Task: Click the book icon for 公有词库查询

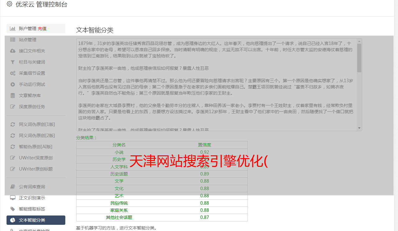Action: coord(13,187)
